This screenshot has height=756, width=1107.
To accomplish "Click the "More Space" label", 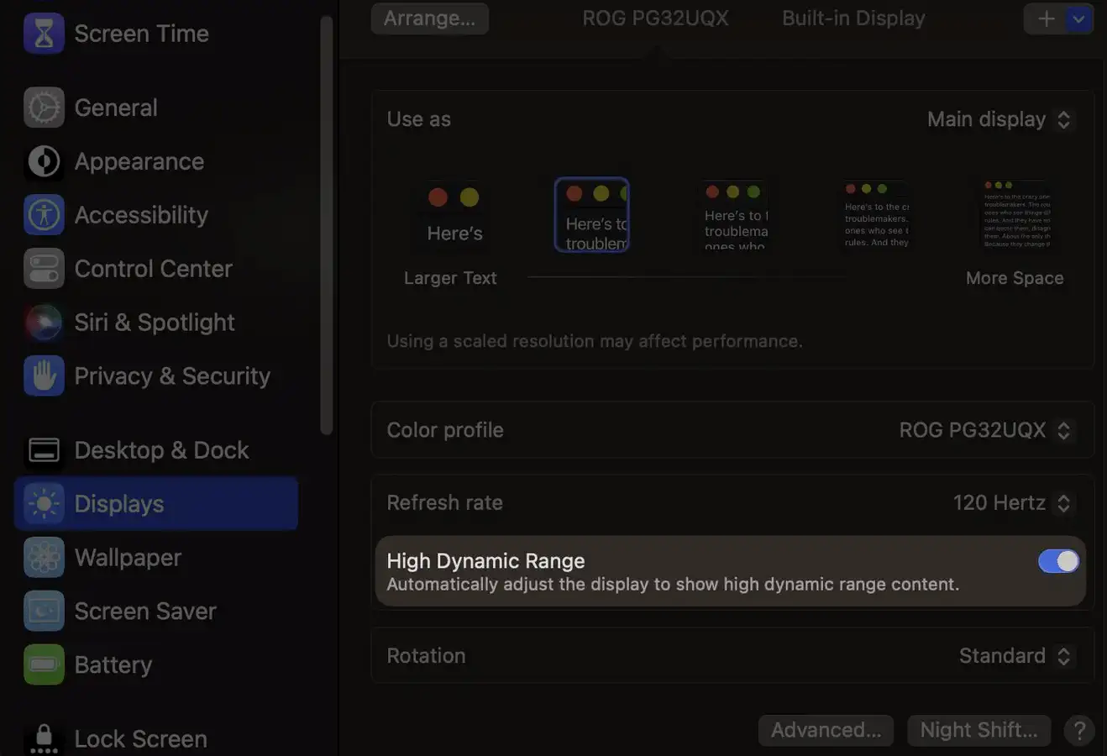I will click(x=1015, y=278).
